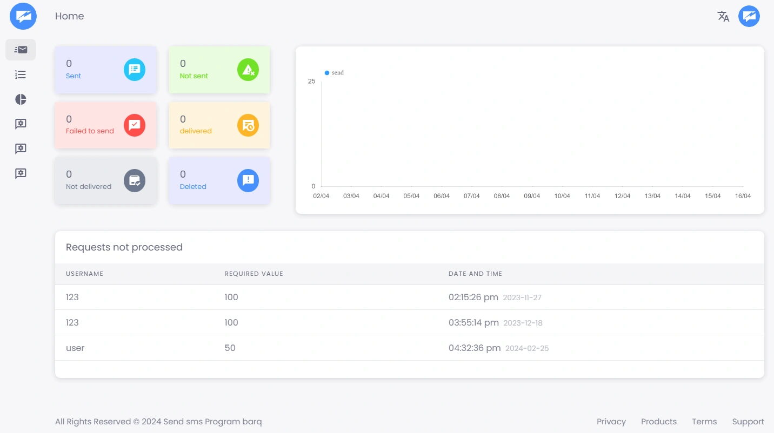Click the barq logo in the sidebar
The width and height of the screenshot is (774, 433).
click(23, 16)
